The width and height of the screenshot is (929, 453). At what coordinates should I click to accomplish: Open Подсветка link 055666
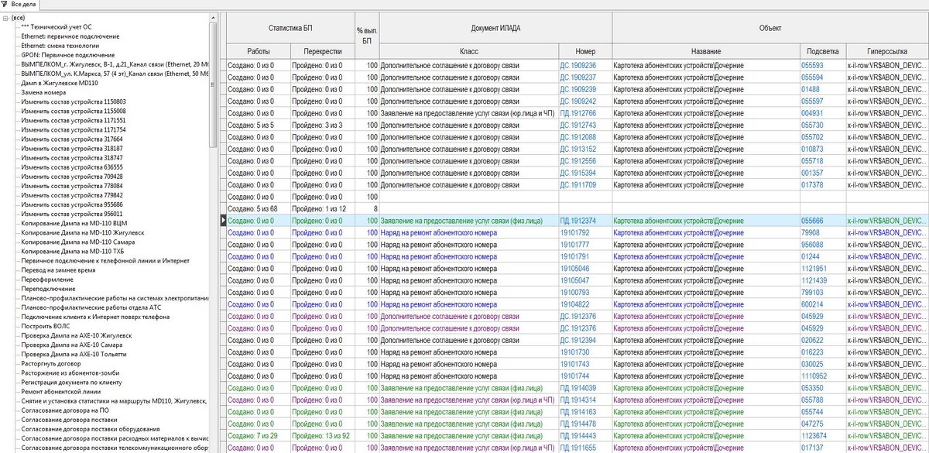point(812,221)
